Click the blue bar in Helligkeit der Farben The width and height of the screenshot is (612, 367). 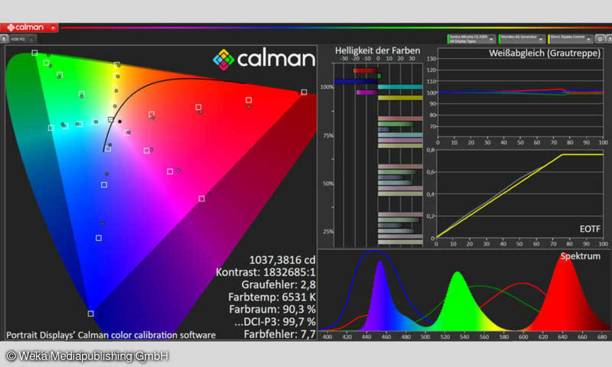tap(356, 82)
